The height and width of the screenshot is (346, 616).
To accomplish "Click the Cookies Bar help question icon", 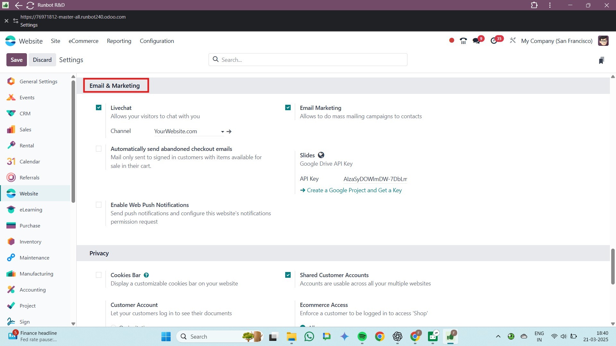I will [146, 275].
